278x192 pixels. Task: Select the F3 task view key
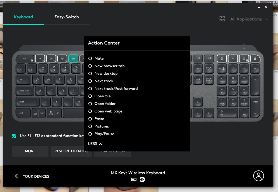(62, 58)
